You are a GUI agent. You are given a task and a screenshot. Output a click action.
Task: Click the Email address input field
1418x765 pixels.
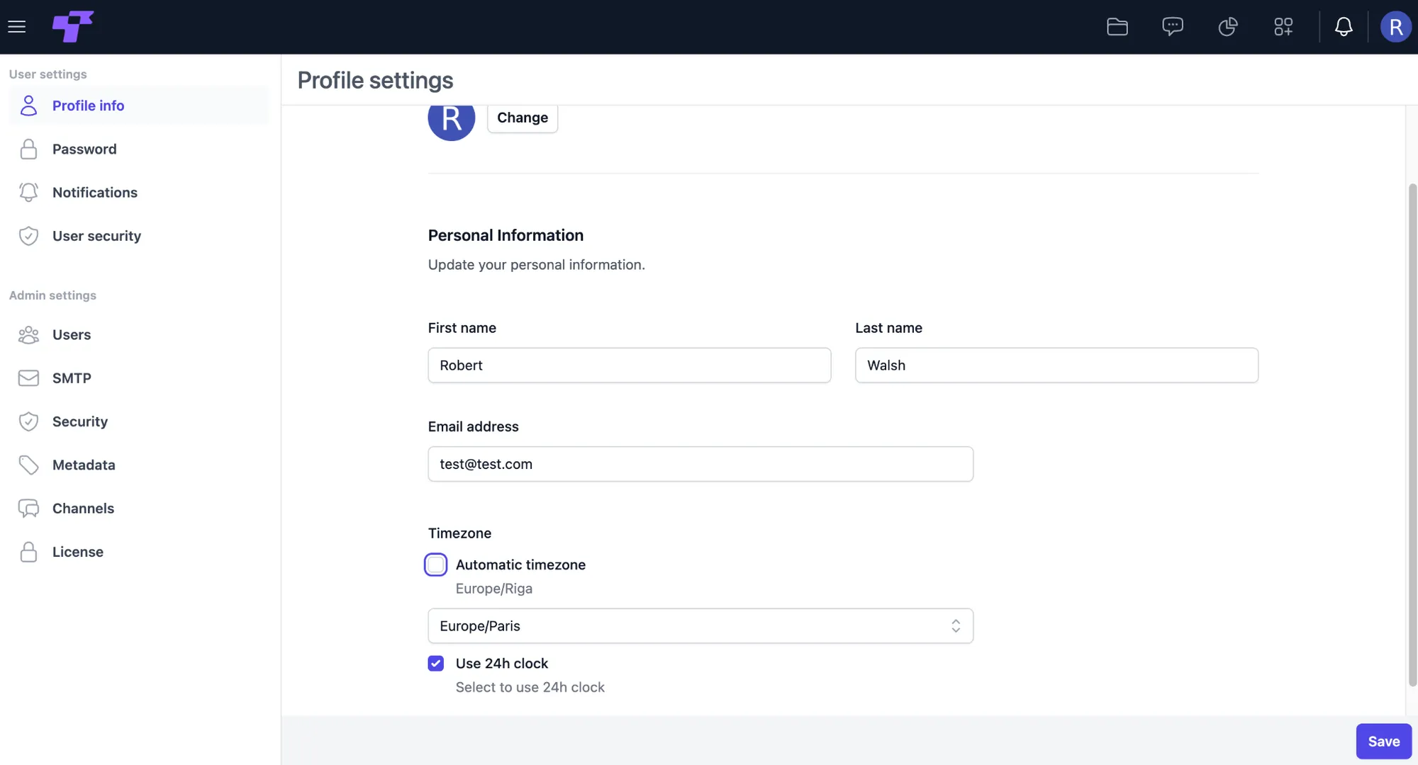[x=700, y=464]
